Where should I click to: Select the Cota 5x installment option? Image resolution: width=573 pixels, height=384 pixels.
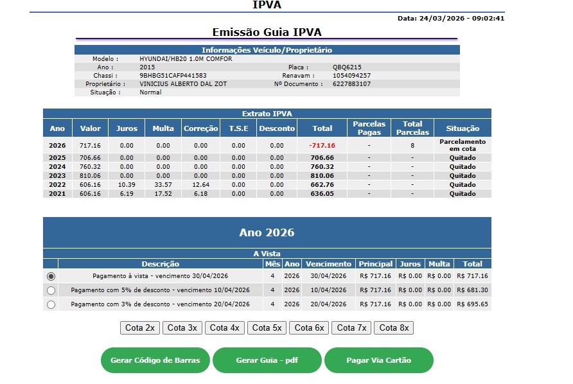click(x=267, y=327)
